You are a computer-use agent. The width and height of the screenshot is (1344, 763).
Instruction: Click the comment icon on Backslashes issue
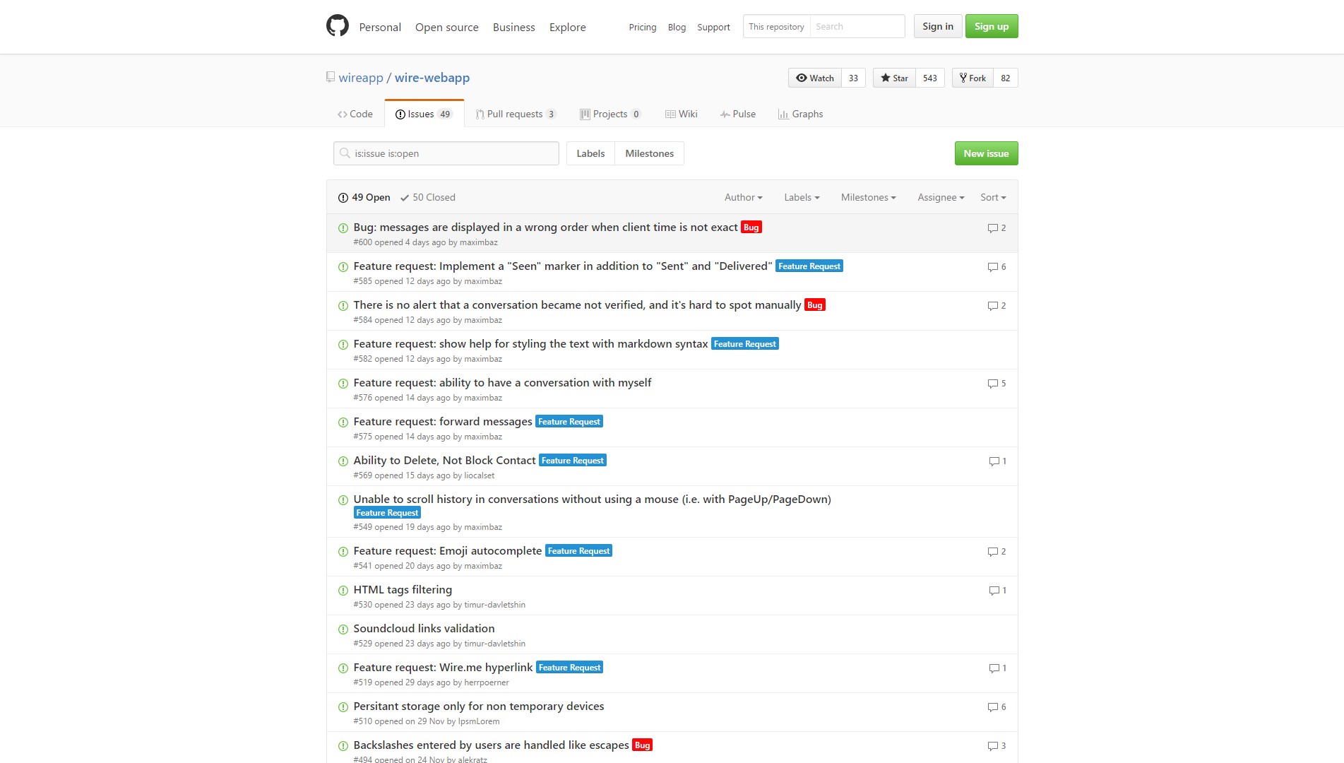[x=992, y=746]
